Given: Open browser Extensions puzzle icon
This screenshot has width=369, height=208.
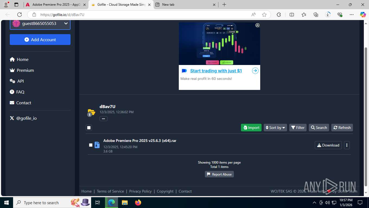Looking at the screenshot, I should click(279, 15).
